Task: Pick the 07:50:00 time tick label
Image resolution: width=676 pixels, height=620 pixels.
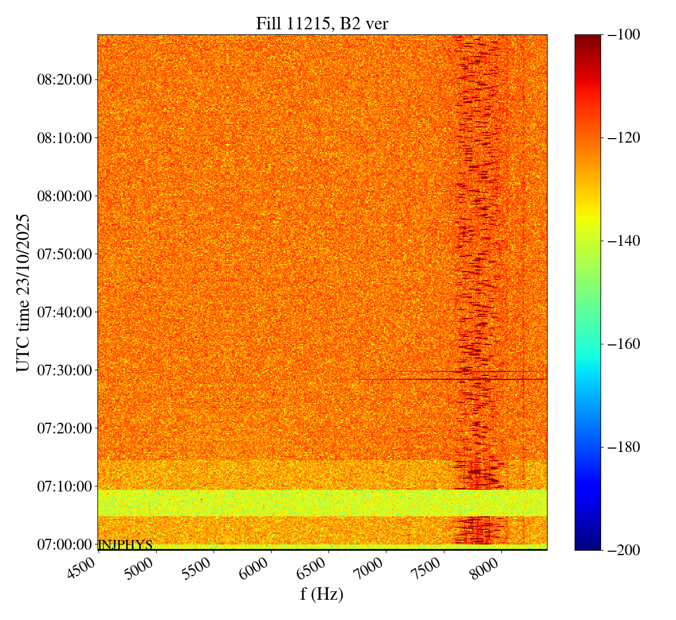Action: pos(64,254)
